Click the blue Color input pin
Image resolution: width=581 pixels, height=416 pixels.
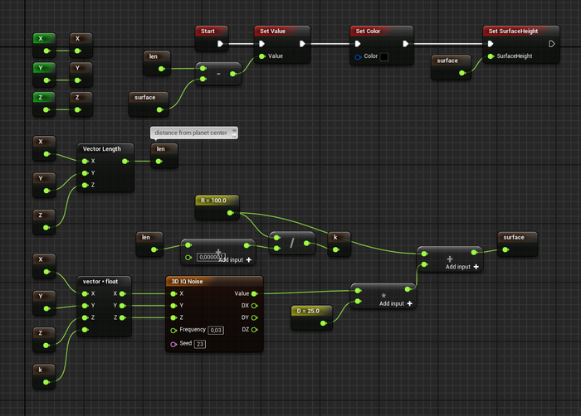(358, 57)
